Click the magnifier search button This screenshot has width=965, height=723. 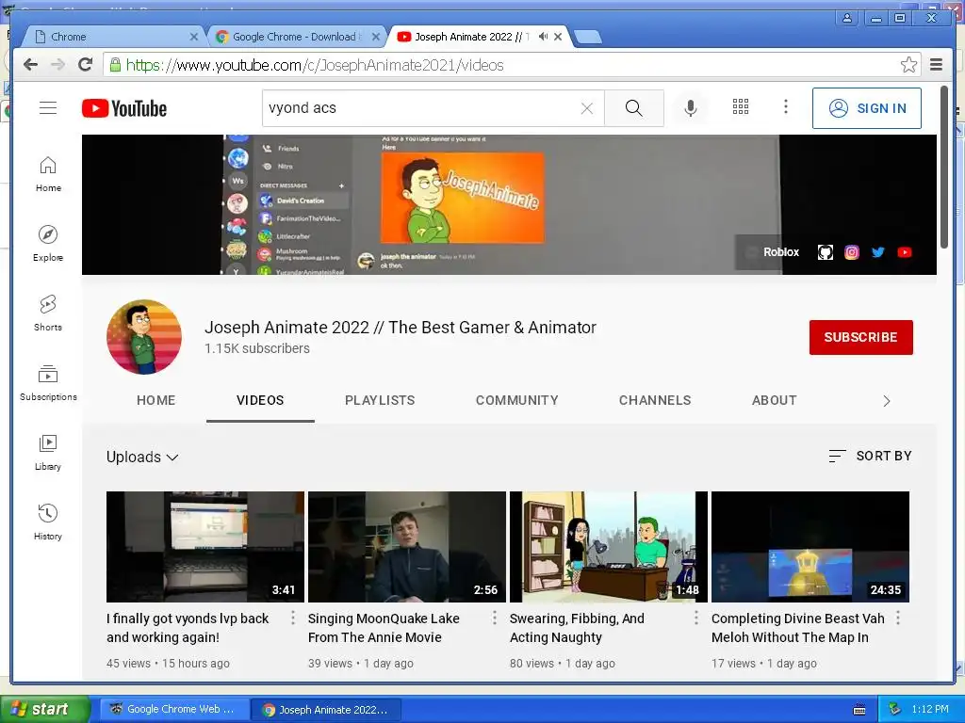tap(634, 108)
